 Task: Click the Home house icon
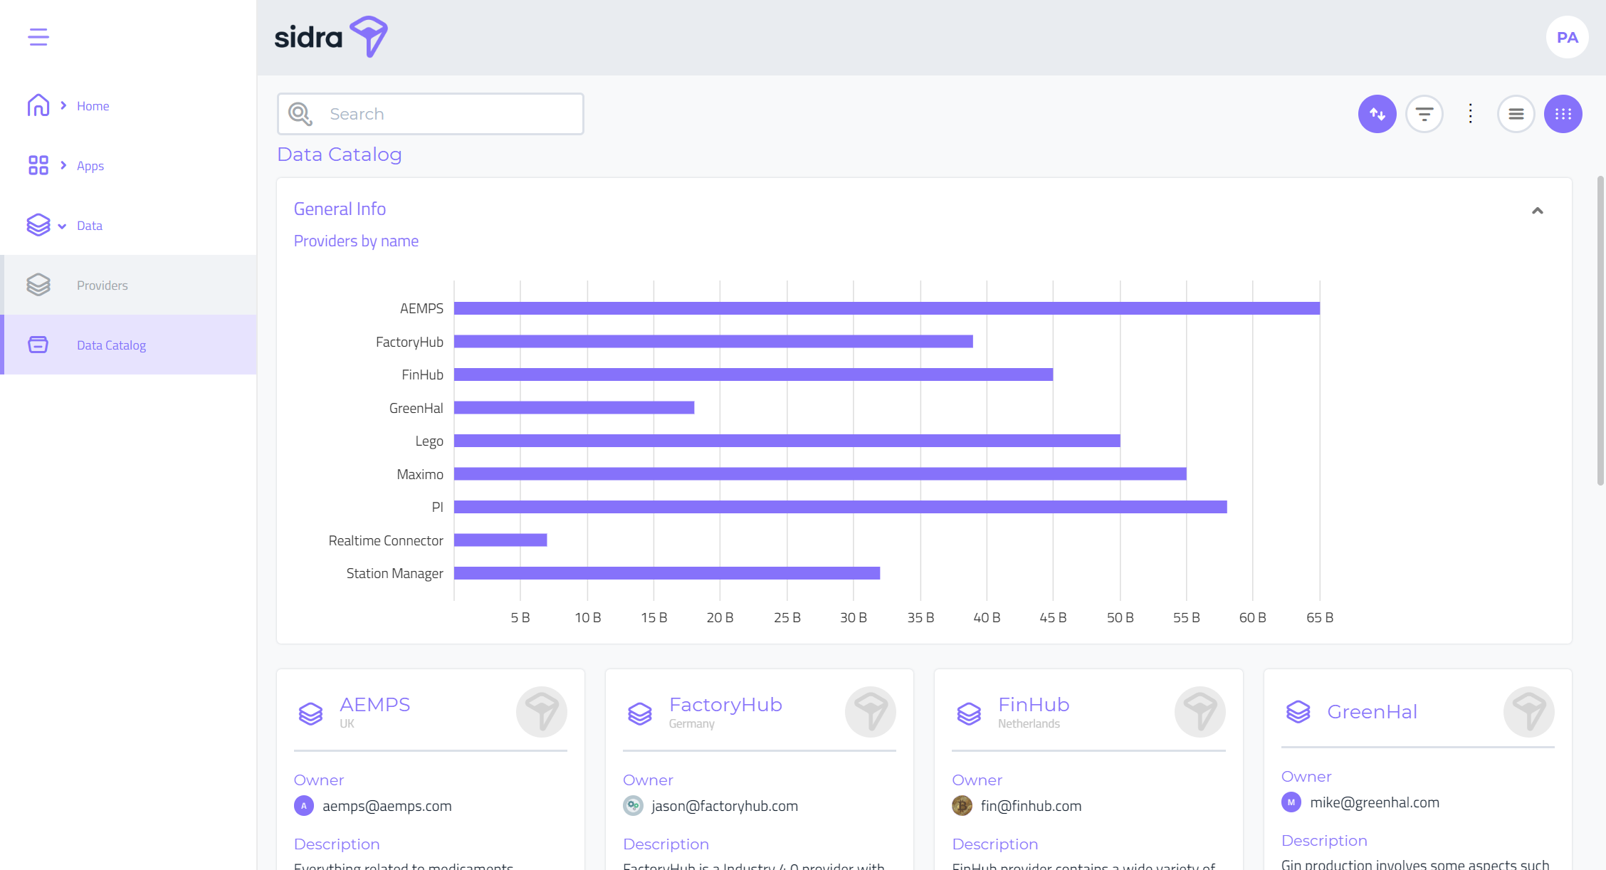pyautogui.click(x=38, y=105)
